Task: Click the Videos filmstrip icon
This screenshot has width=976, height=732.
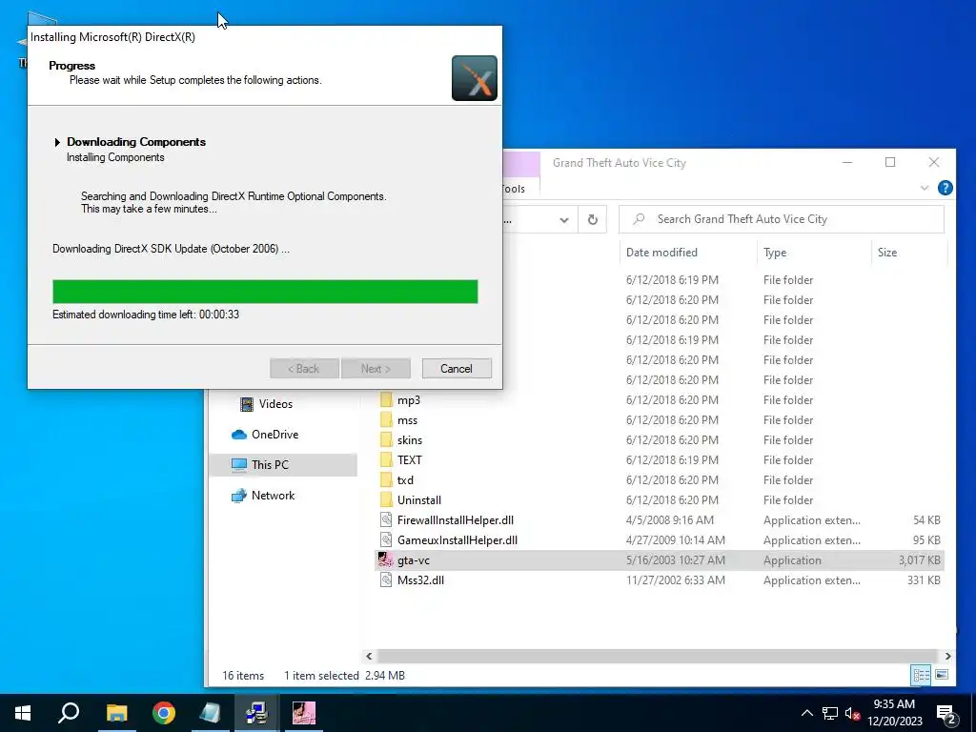Action: pos(247,404)
